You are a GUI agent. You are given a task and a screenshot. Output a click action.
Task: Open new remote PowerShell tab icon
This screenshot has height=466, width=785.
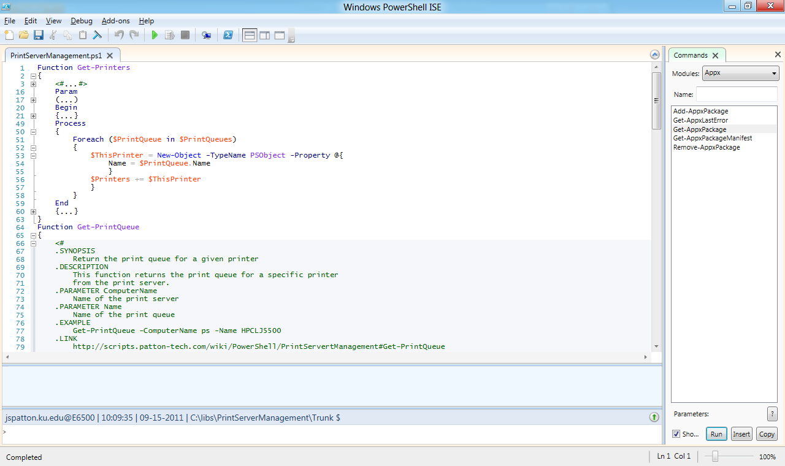point(207,35)
